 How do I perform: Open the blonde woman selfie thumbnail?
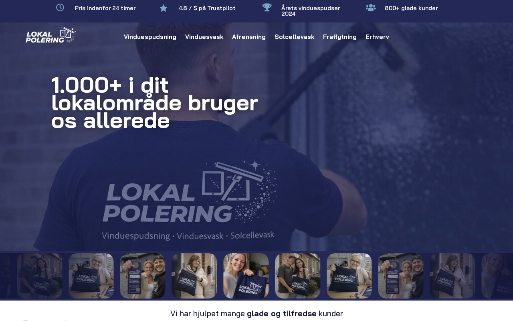point(246,276)
